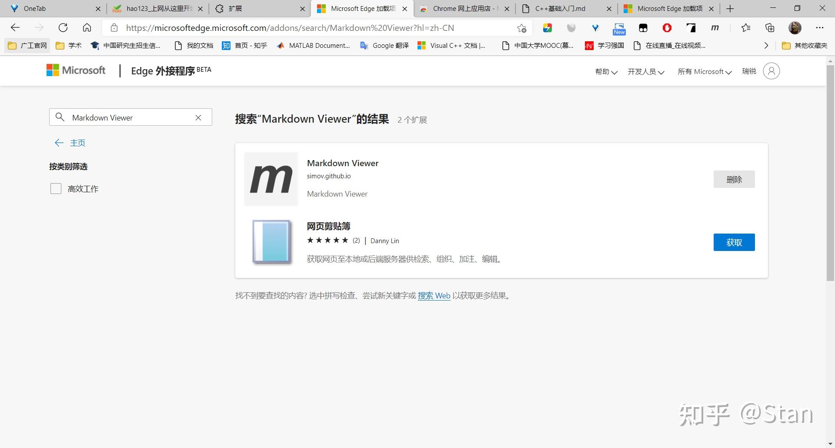835x448 pixels.
Task: Open a new browser tab
Action: 730,9
